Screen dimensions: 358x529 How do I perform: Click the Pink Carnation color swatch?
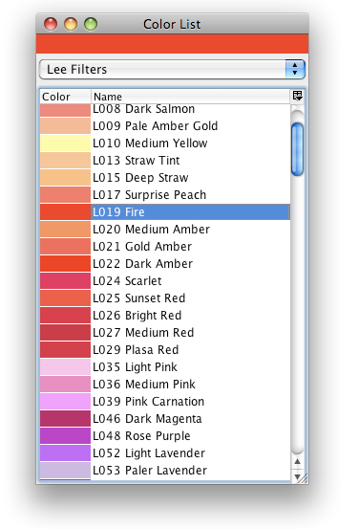tap(65, 401)
